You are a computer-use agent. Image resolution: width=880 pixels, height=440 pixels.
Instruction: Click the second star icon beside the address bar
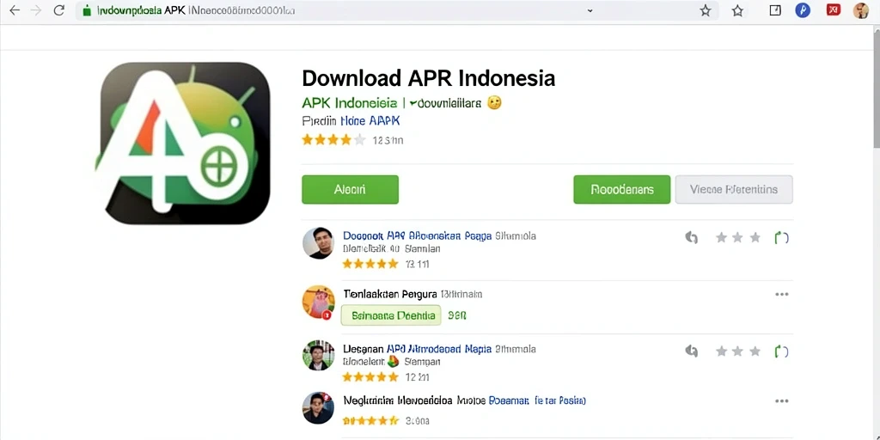point(737,10)
